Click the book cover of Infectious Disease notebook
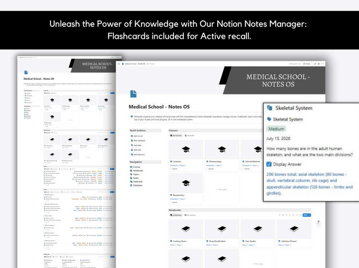This screenshot has height=268, width=359. tap(294, 229)
